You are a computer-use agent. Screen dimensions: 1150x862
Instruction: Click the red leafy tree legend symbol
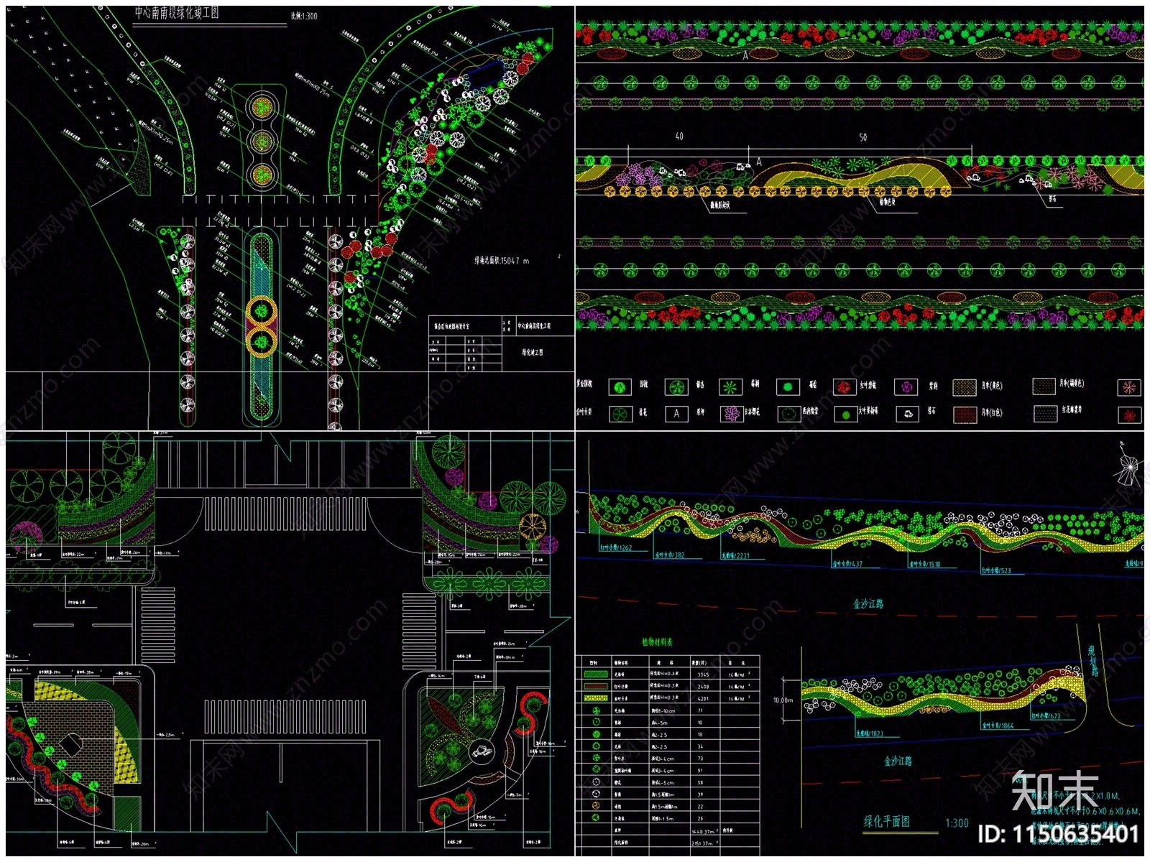(x=845, y=387)
